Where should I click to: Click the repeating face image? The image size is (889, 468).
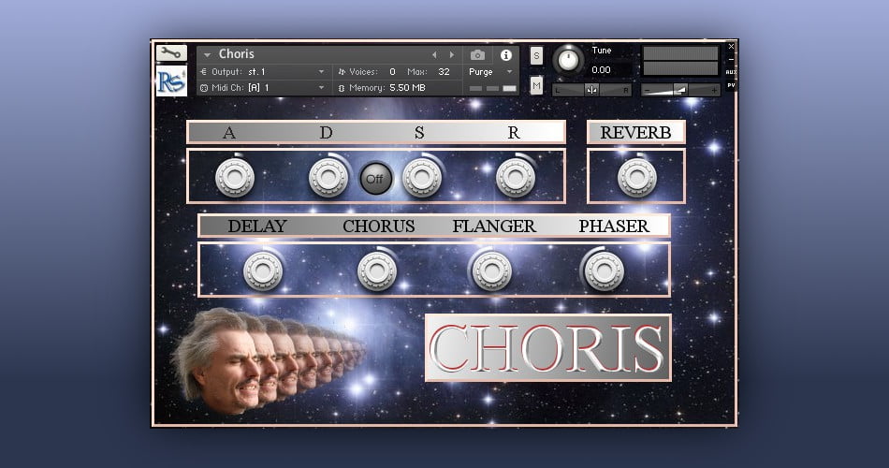268,360
